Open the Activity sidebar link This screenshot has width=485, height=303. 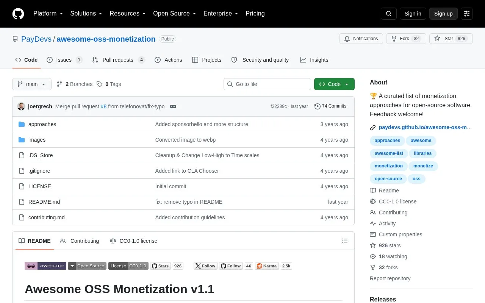click(383, 223)
